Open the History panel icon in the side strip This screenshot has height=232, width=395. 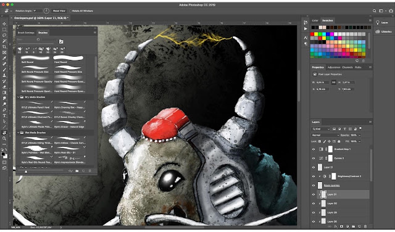coord(306,22)
